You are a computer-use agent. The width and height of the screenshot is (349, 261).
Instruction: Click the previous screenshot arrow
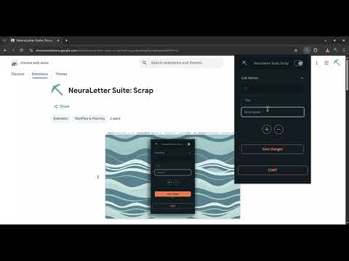click(98, 177)
